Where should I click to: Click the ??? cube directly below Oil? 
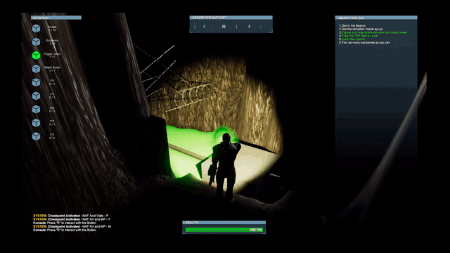coord(36,123)
